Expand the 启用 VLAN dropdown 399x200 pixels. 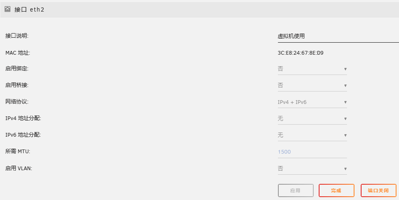pyautogui.click(x=312, y=169)
